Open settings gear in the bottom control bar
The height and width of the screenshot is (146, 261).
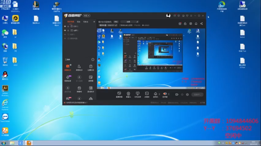pos(187,94)
